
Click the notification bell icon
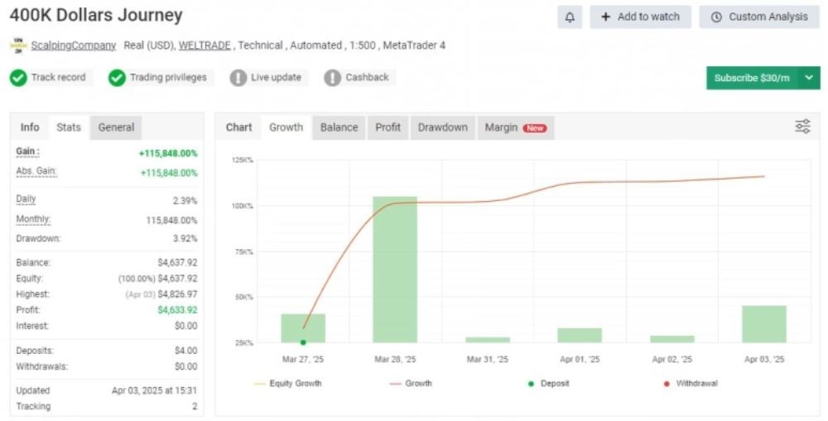[570, 17]
